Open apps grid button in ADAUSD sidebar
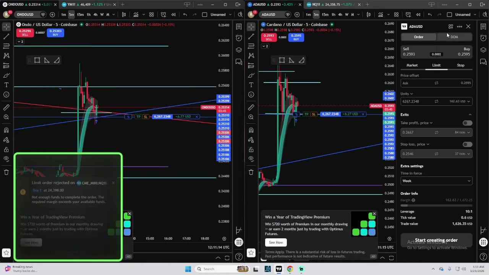Image resolution: width=489 pixels, height=275 pixels. [x=483, y=242]
